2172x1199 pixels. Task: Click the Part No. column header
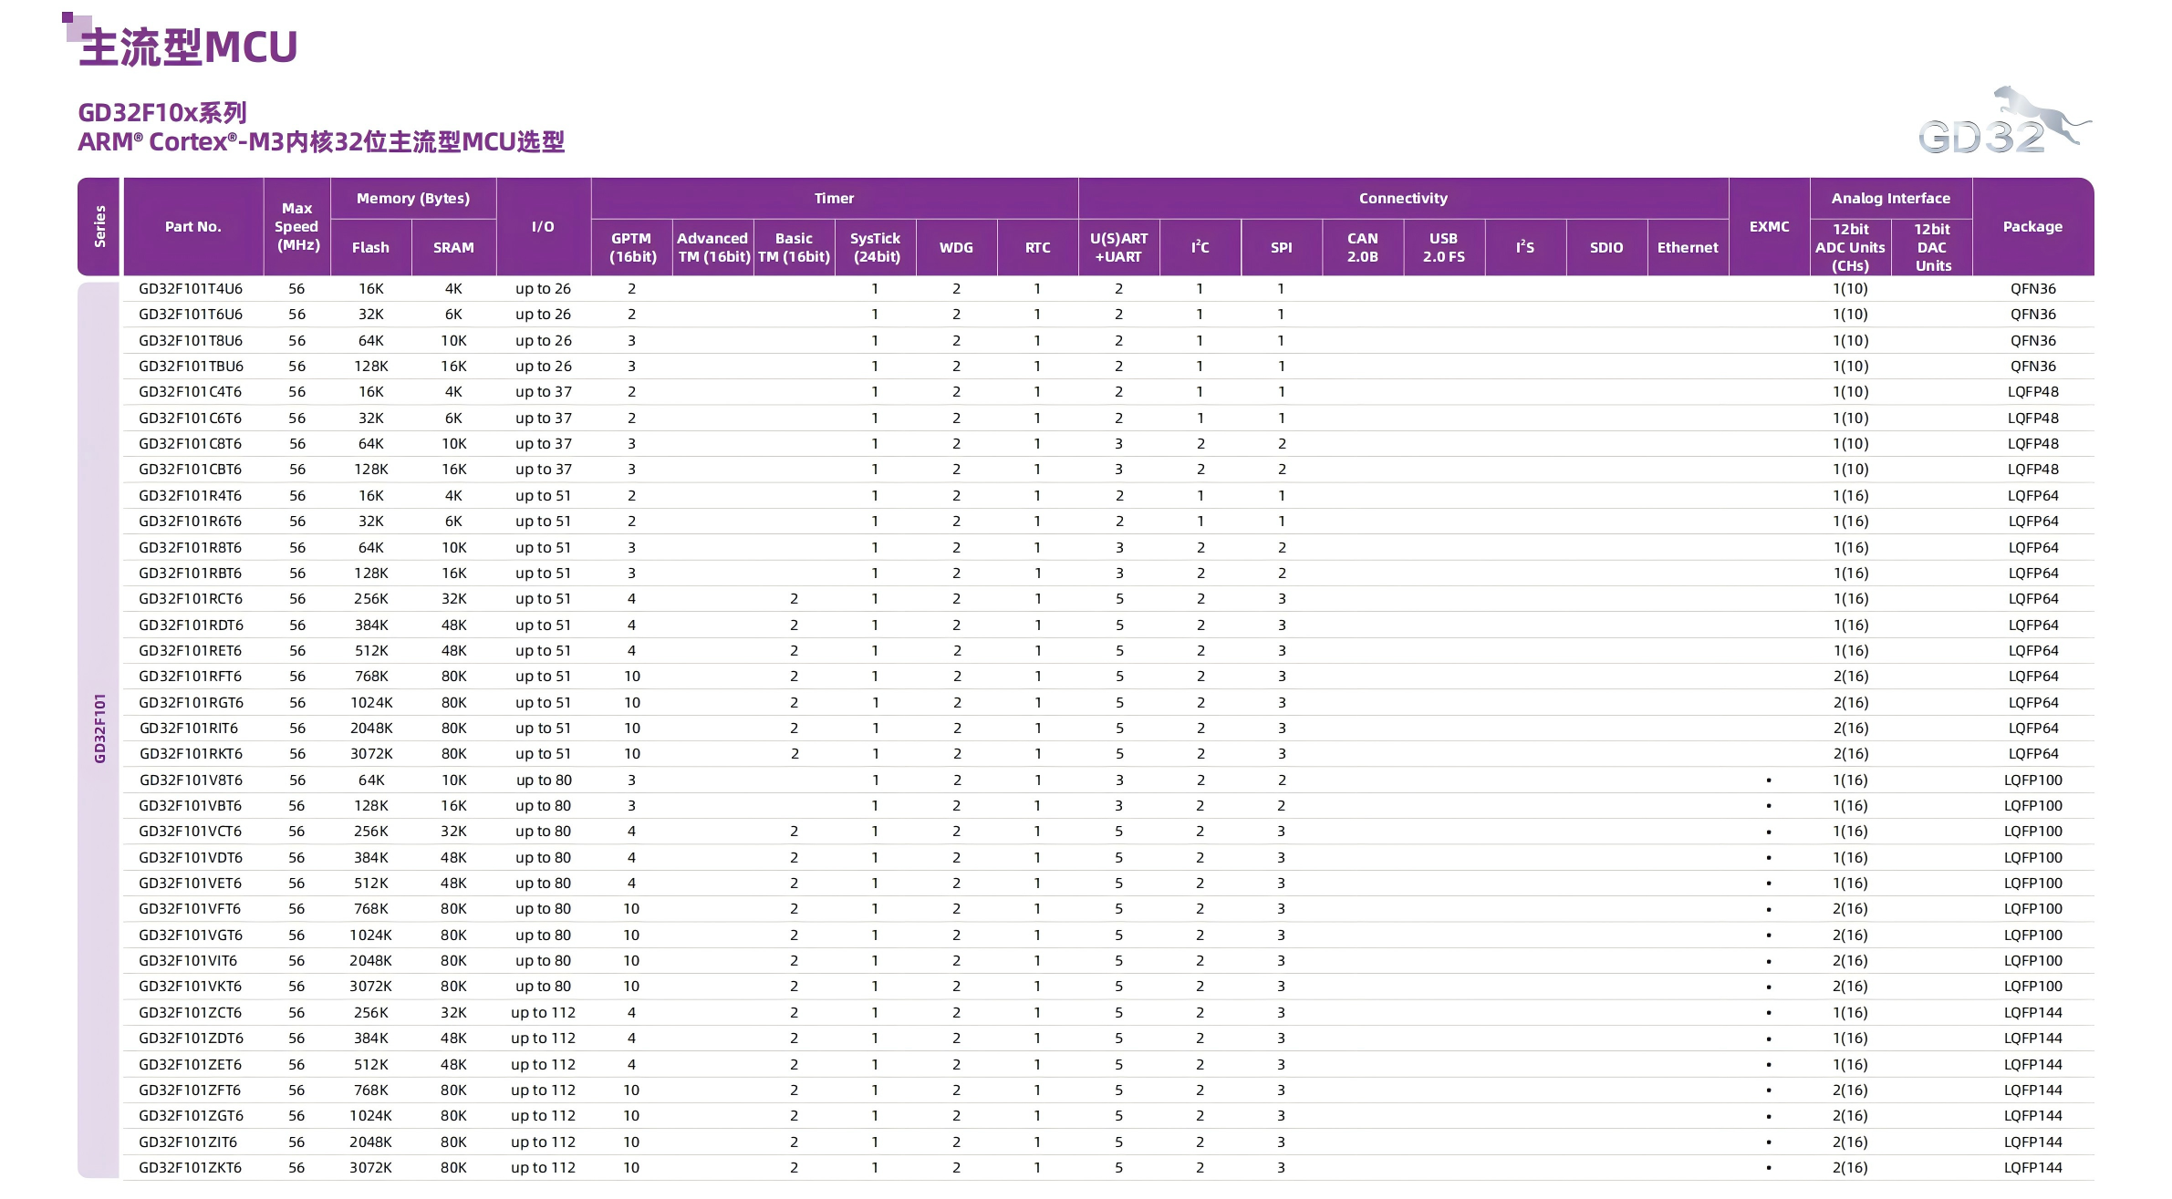[x=192, y=227]
